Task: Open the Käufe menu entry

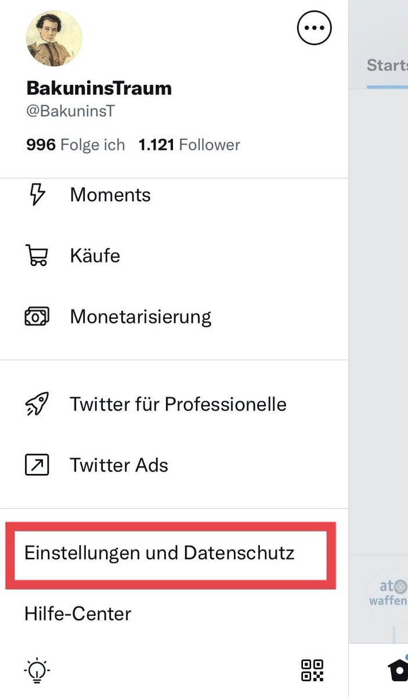Action: (x=95, y=256)
